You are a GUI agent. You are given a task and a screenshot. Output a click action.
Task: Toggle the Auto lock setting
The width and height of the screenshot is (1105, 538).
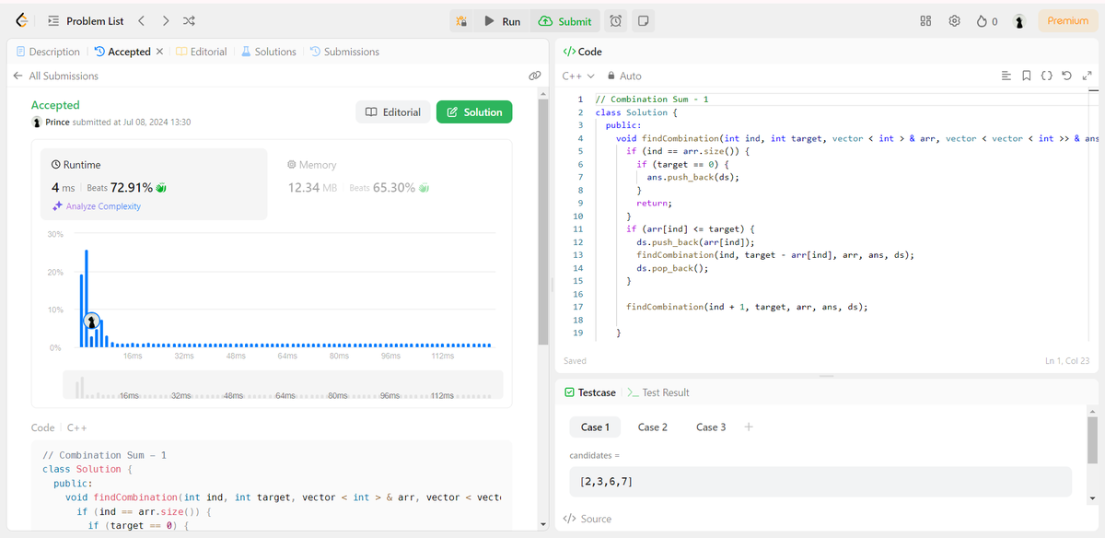623,76
